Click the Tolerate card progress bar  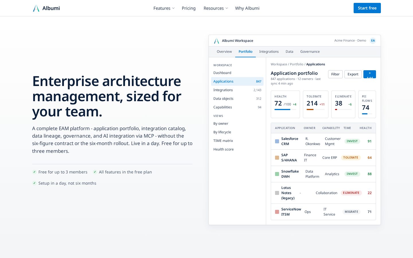[x=315, y=110]
